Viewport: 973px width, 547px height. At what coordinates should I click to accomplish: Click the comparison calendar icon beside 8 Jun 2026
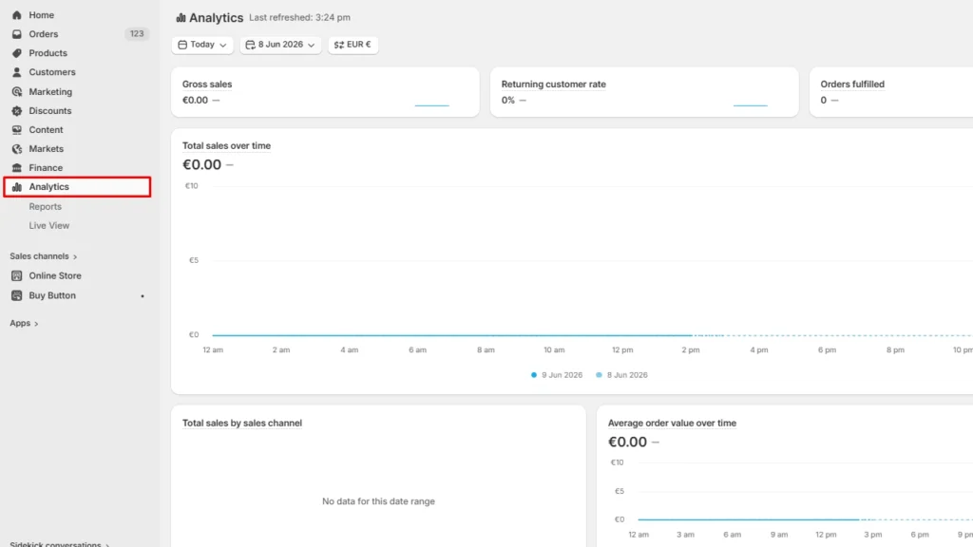[250, 45]
